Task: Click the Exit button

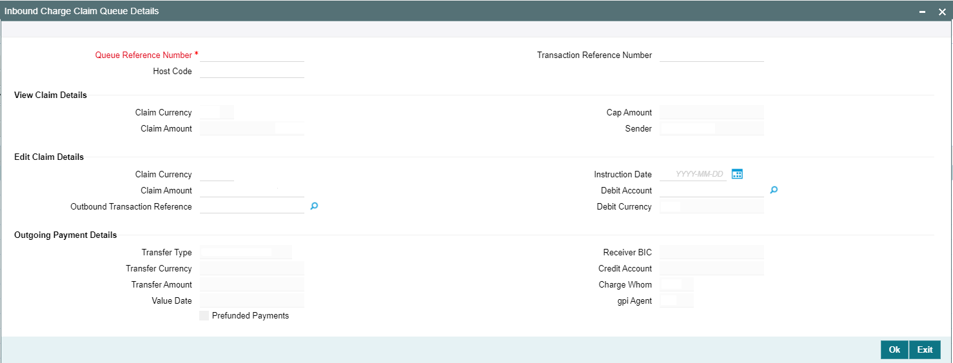Action: coord(925,349)
